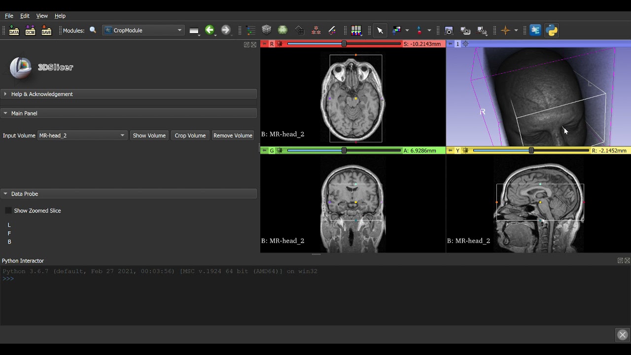Viewport: 631px width, 355px height.
Task: Open the DCM DICOM import icon
Action: click(x=30, y=31)
